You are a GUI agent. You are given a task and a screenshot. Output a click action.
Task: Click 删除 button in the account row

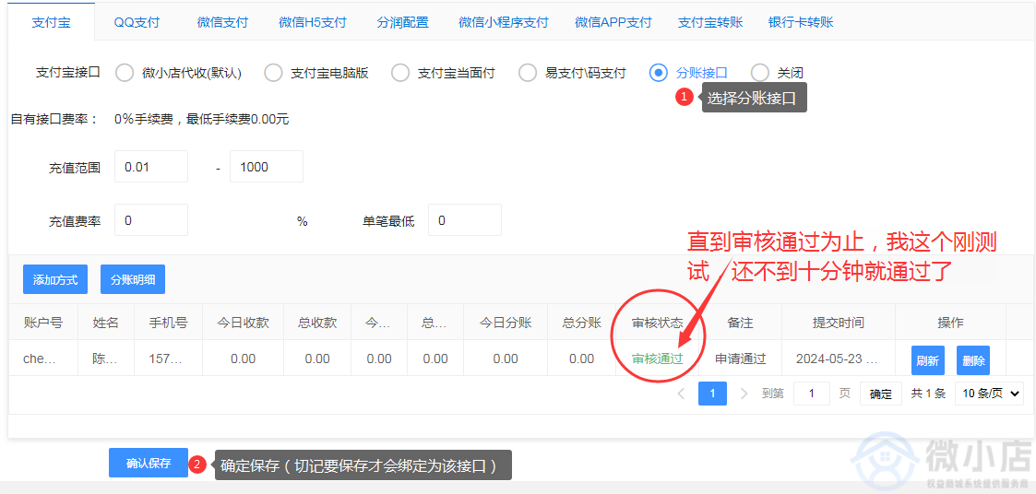click(973, 360)
